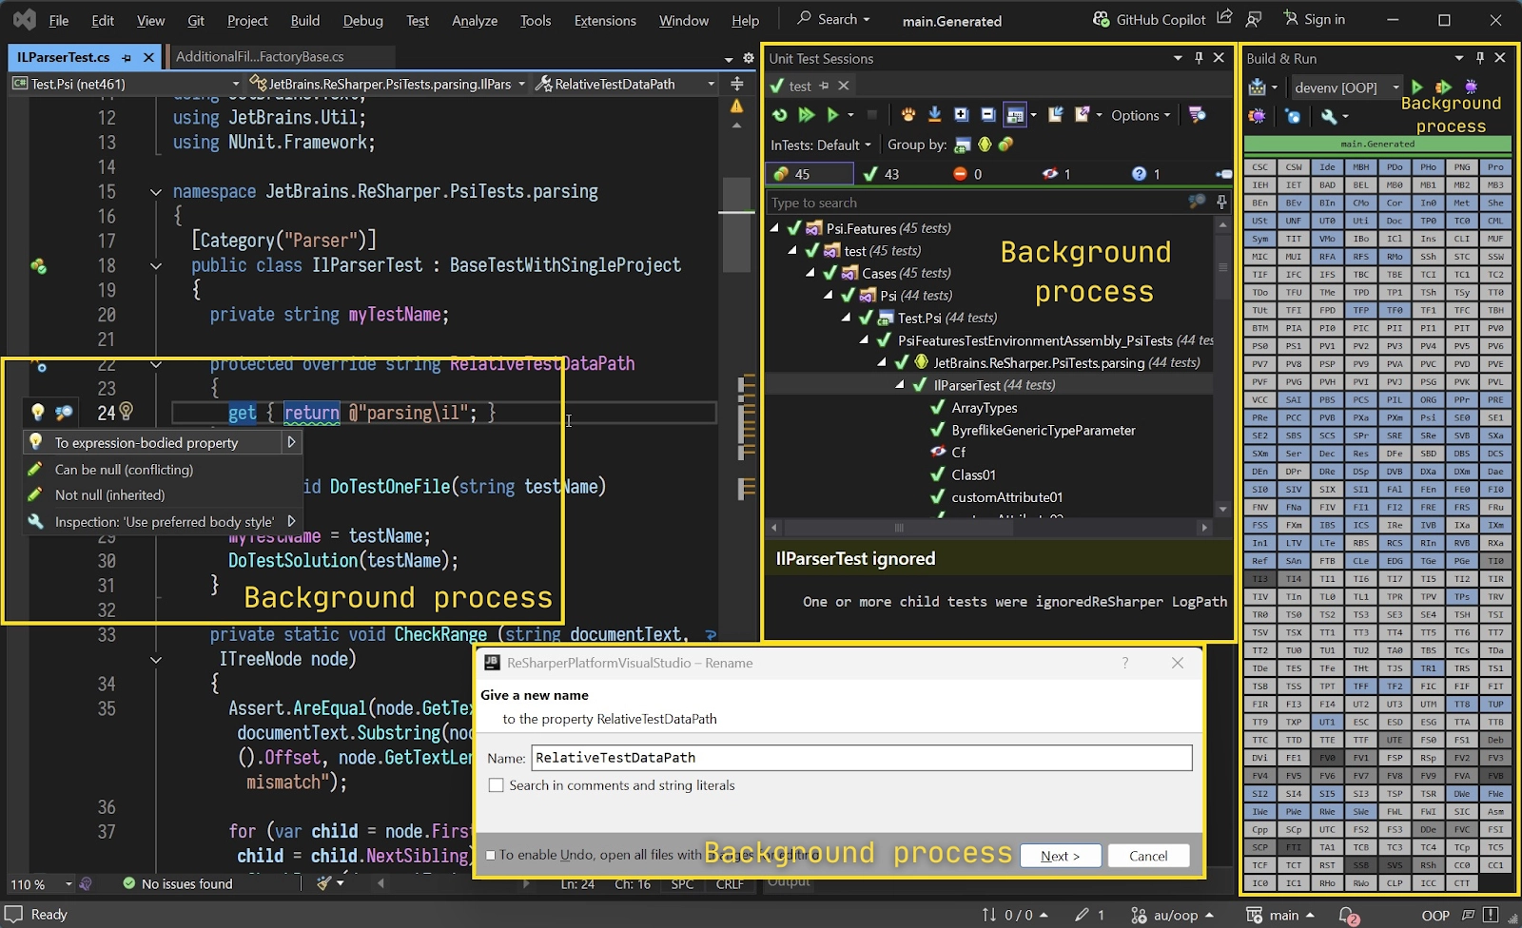Viewport: 1522px width, 928px height.
Task: Click the code cleanup broom icon
Action: point(324,883)
